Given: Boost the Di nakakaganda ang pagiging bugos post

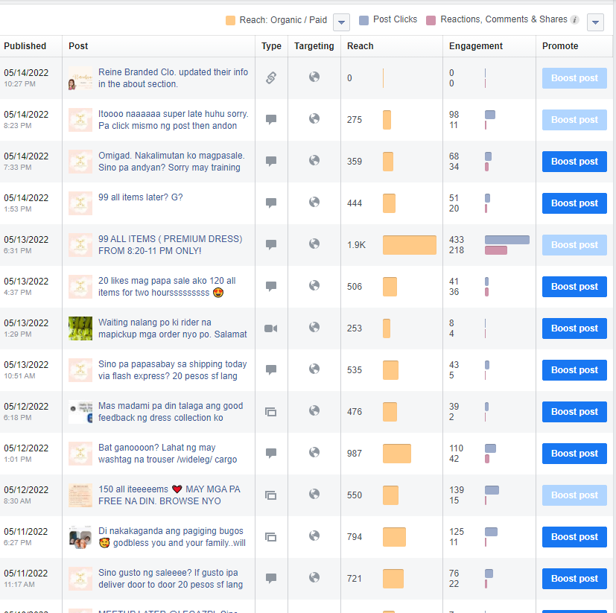Looking at the screenshot, I should 574,537.
